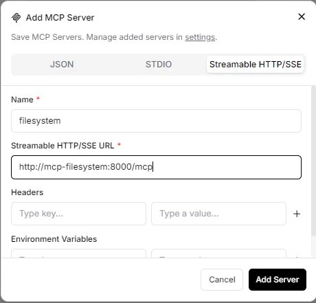The height and width of the screenshot is (303, 316).
Task: Switch to the STDIO tab
Action: point(159,65)
